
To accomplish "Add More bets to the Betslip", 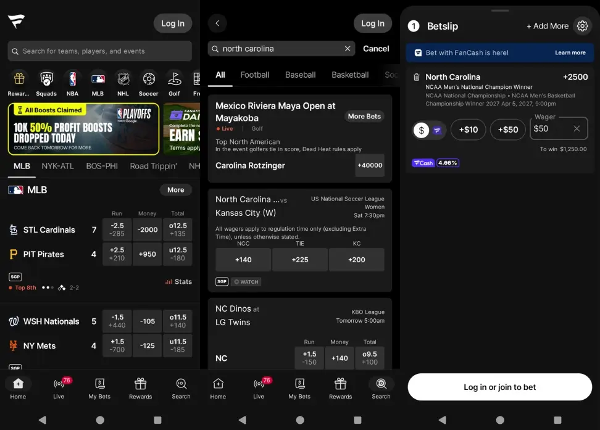I will [547, 26].
